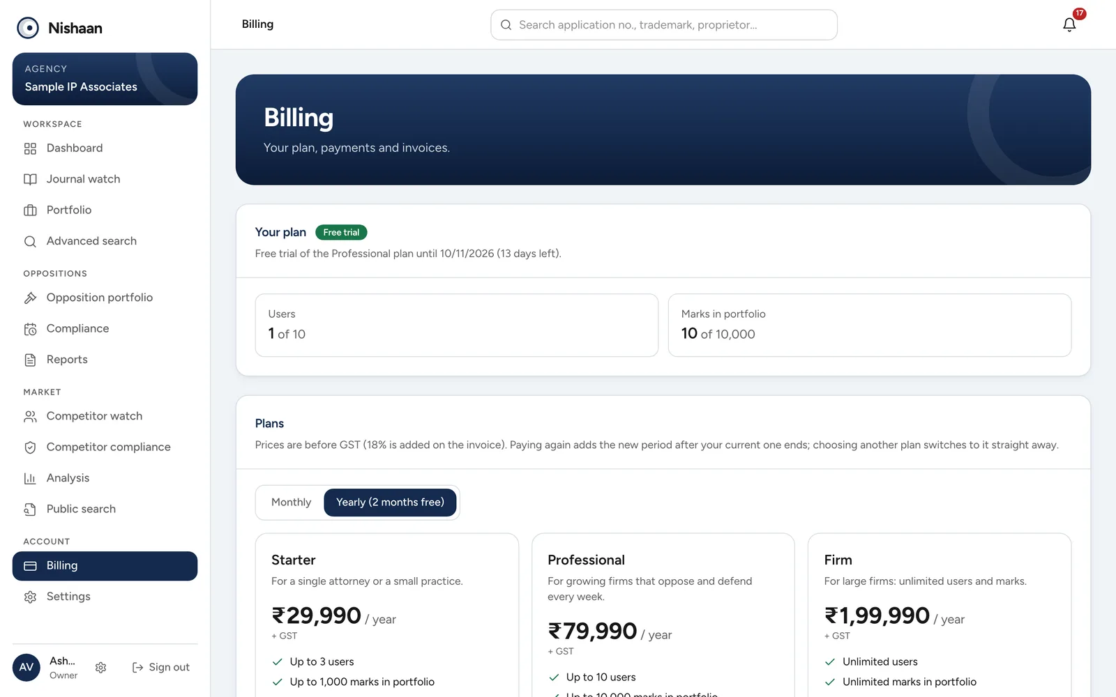The image size is (1116, 697).
Task: Click the AV user avatar
Action: (x=27, y=667)
